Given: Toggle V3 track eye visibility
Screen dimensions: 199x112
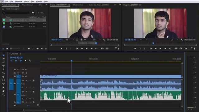Looking at the screenshot, I should pos(26,69).
